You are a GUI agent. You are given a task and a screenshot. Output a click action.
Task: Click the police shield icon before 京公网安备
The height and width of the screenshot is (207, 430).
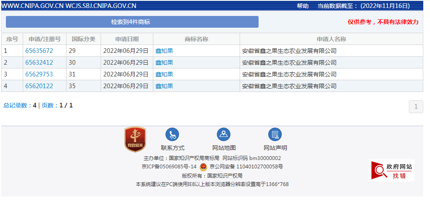203,167
